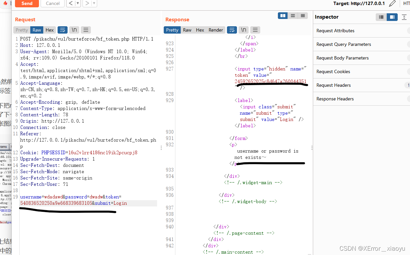Image resolution: width=410 pixels, height=255 pixels.
Task: Switch Request view to Pretty tab
Action: pyautogui.click(x=22, y=30)
